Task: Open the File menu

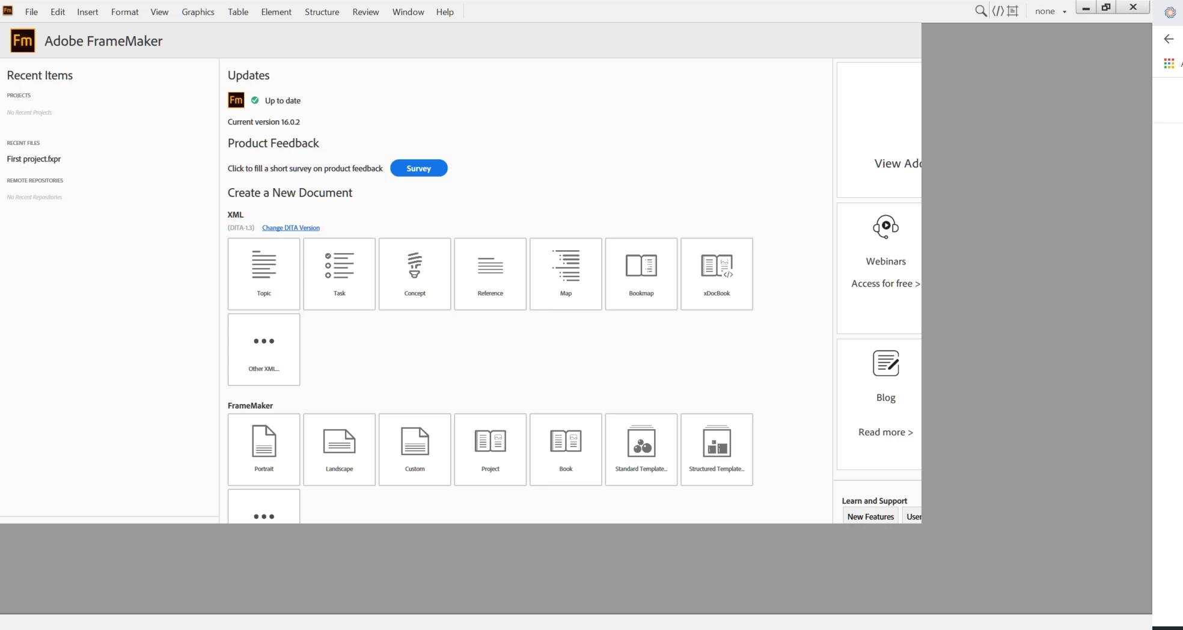Action: pyautogui.click(x=31, y=11)
